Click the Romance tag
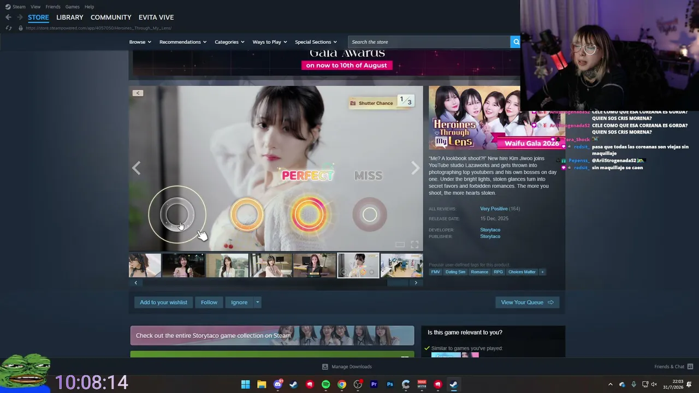 tap(479, 272)
